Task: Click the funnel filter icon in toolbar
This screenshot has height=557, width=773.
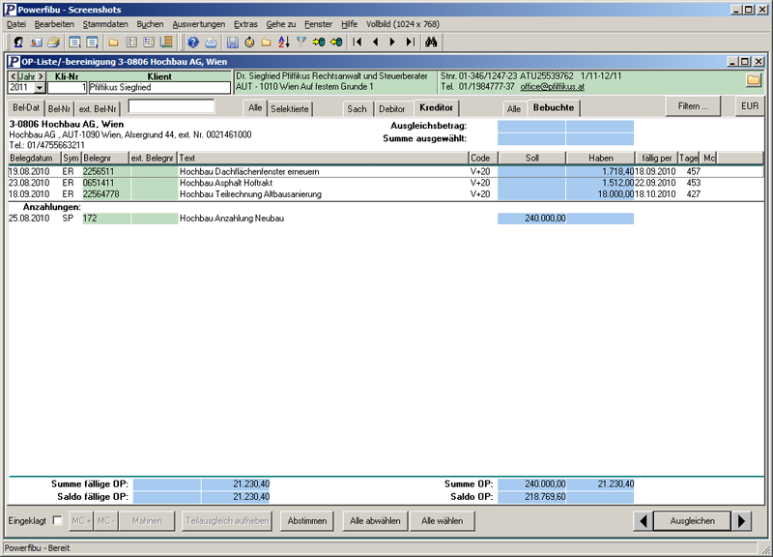Action: coord(301,43)
